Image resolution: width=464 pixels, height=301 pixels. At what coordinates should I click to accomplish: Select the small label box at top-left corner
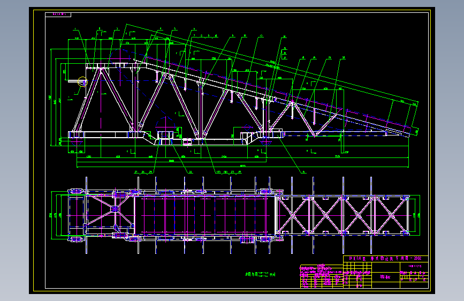coord(58,14)
